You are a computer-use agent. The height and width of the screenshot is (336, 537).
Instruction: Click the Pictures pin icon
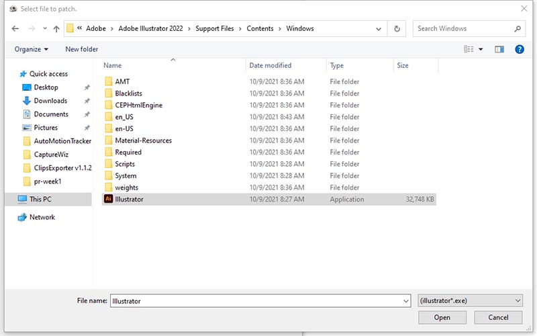(87, 128)
